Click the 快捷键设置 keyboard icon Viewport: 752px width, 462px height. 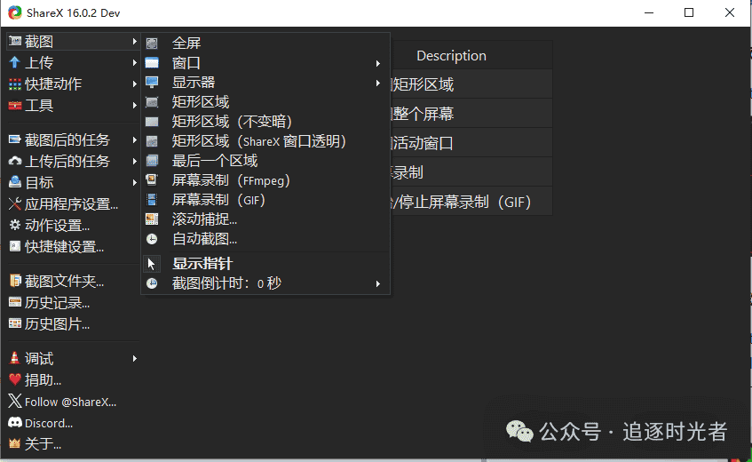pyautogui.click(x=15, y=247)
